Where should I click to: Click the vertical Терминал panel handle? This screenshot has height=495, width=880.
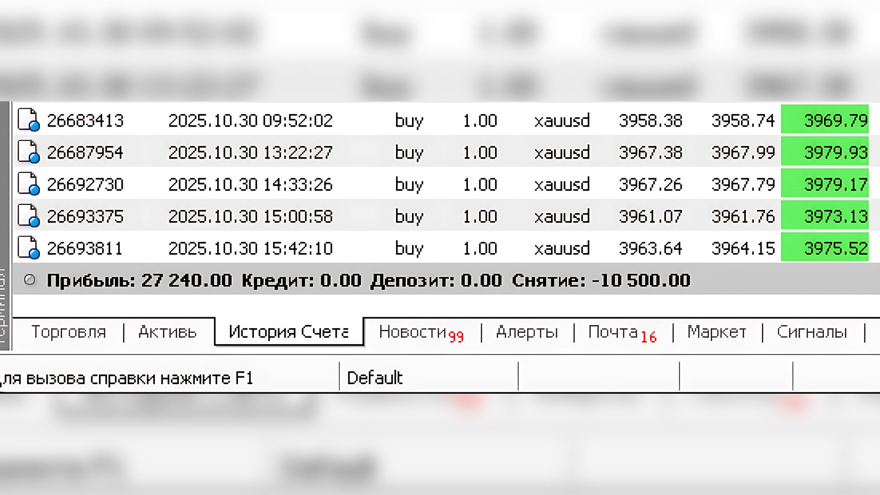5,226
